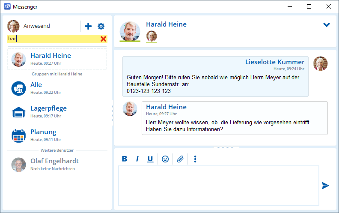
Task: Click Harald Heine's large avatar in header
Action: coord(130,31)
